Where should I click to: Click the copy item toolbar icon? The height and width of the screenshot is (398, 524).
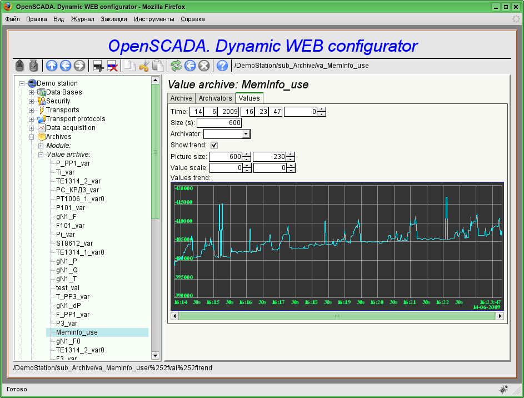pos(129,66)
